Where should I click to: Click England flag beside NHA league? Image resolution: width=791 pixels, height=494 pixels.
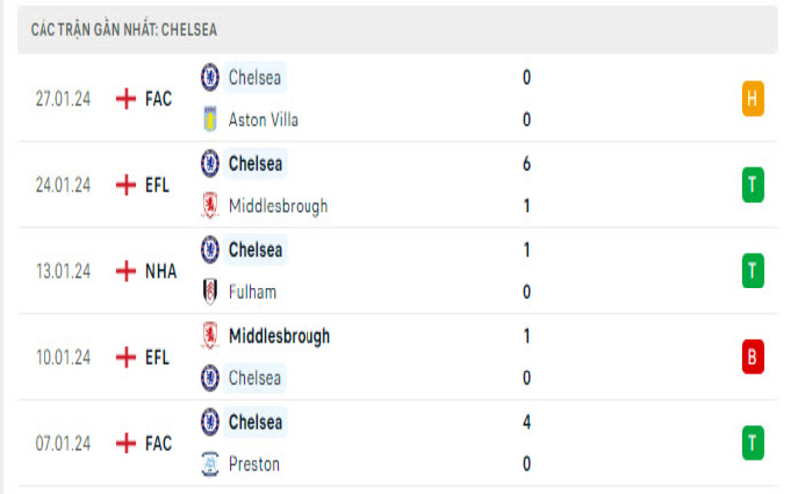[126, 271]
